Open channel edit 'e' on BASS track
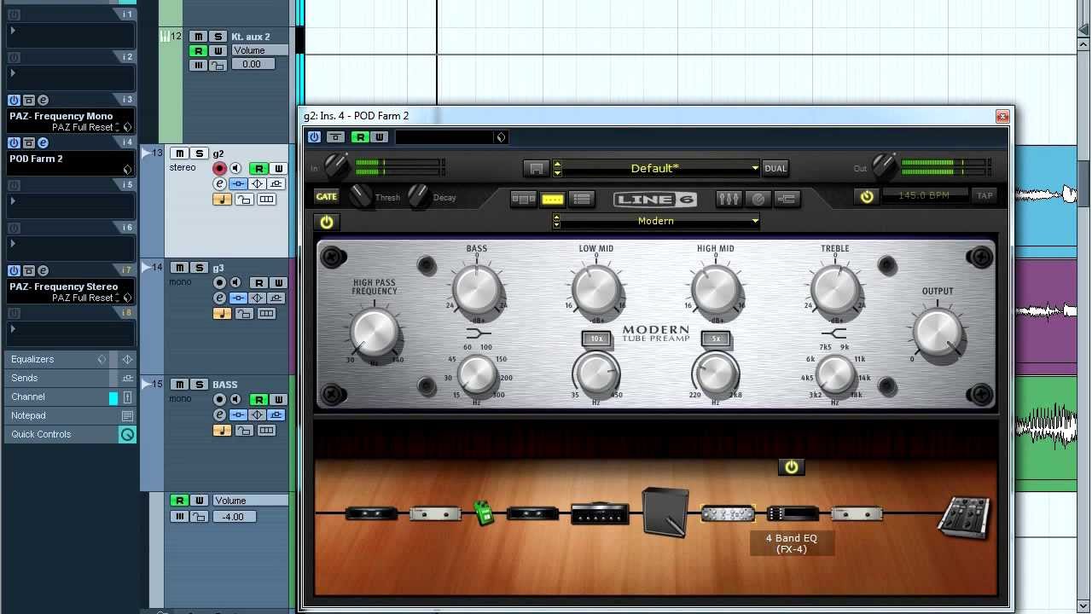The height and width of the screenshot is (614, 1092). click(x=219, y=414)
